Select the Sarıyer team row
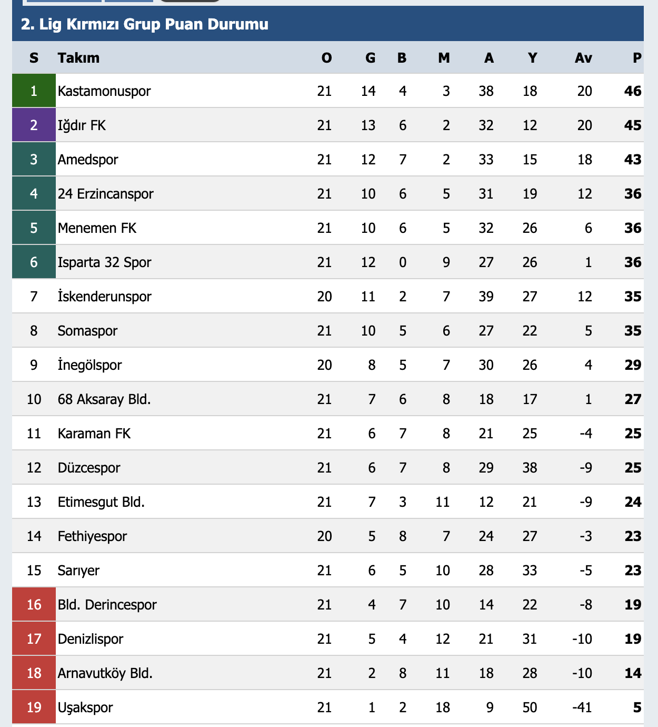Viewport: 658px width, 727px height. (x=327, y=570)
